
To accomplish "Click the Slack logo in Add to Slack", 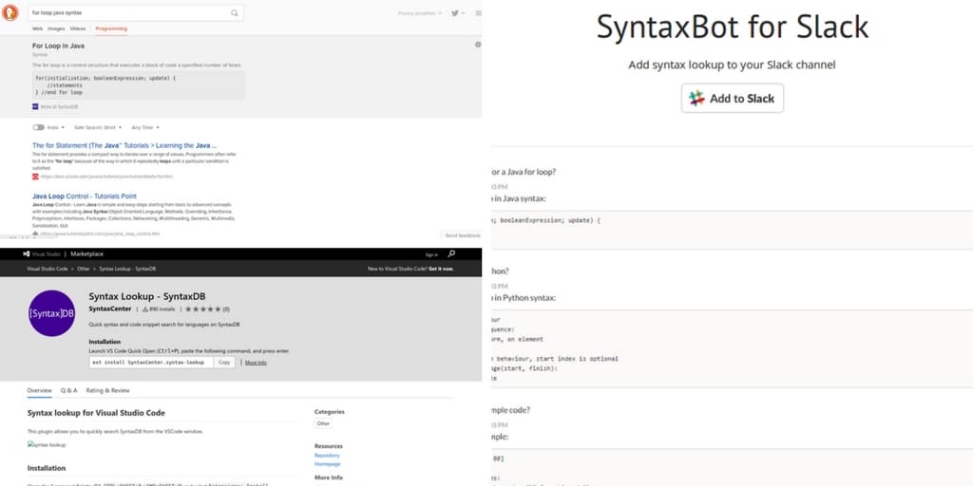I will coord(696,98).
